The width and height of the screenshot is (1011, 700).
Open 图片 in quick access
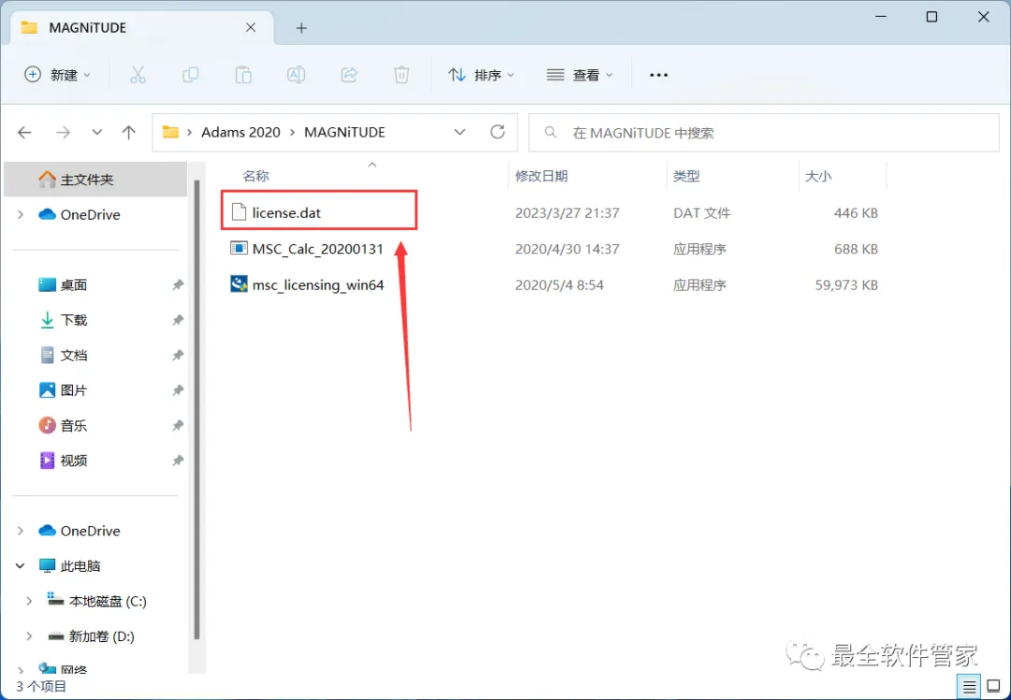point(73,390)
